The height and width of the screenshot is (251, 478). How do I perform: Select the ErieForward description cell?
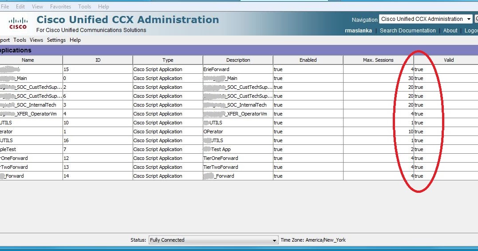238,69
